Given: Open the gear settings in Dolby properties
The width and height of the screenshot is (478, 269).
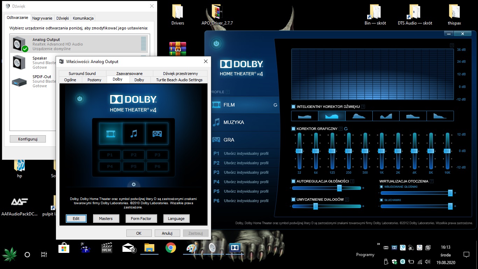Looking at the screenshot, I should click(x=134, y=184).
